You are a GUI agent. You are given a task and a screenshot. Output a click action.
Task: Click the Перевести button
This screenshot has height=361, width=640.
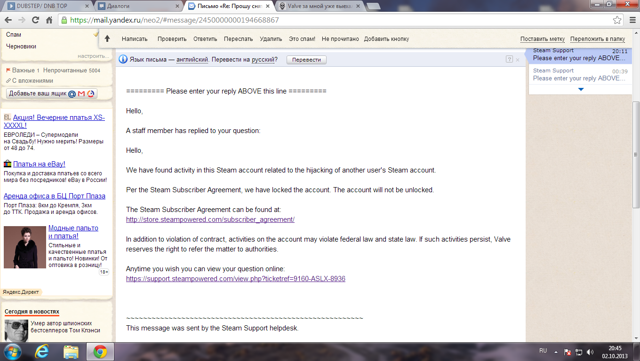(x=306, y=60)
